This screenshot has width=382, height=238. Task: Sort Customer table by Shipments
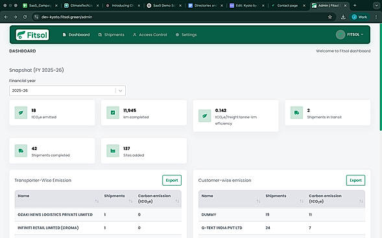[302, 201]
